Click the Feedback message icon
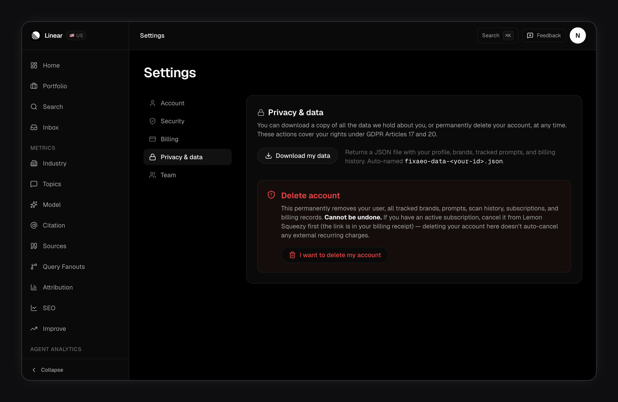The height and width of the screenshot is (402, 618). tap(530, 36)
